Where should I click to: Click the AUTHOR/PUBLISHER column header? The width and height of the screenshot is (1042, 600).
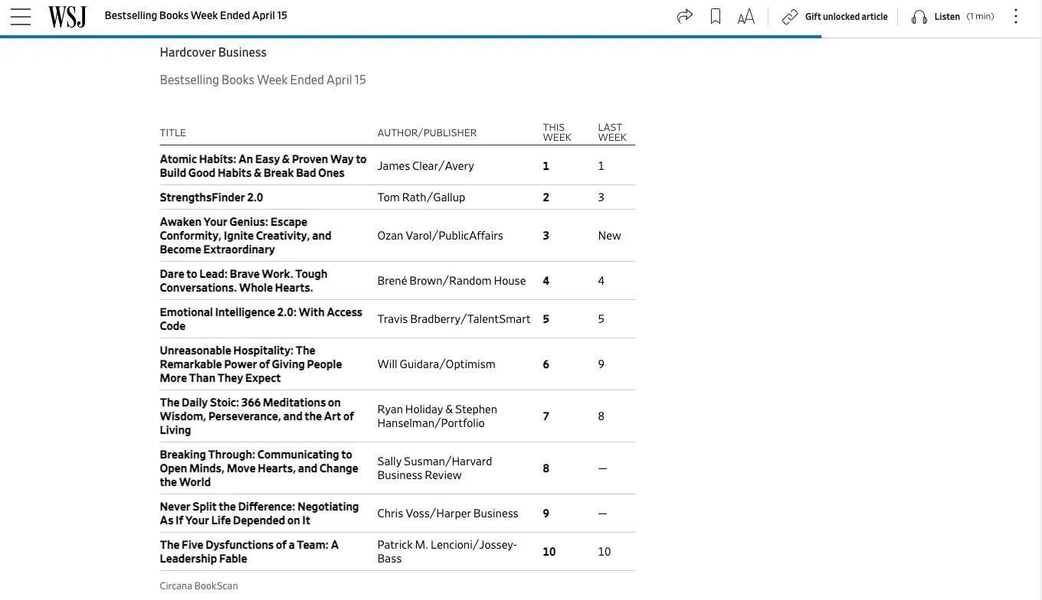pyautogui.click(x=427, y=133)
